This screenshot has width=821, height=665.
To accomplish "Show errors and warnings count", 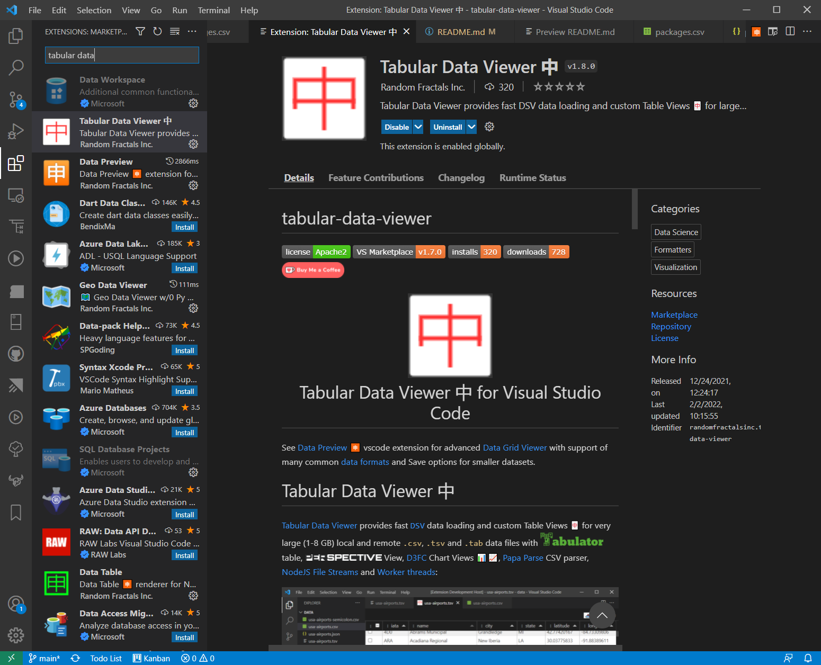I will coord(198,658).
